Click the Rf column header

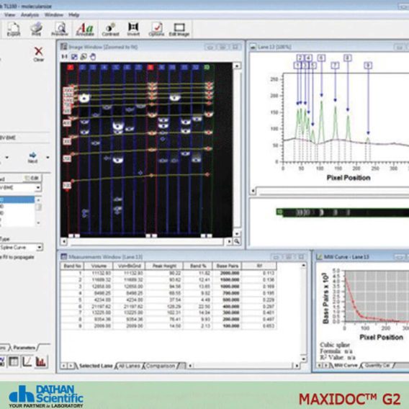tap(259, 266)
